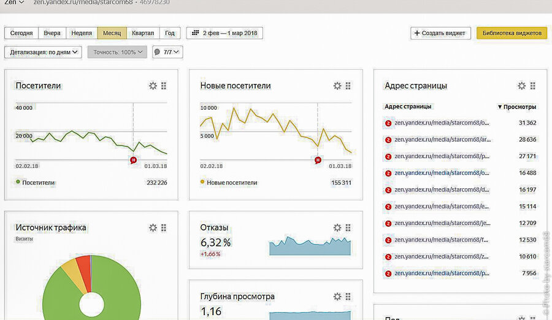Click red icon beside 16 197 views row
Viewport: 552px width, 320px height.
pyautogui.click(x=388, y=190)
